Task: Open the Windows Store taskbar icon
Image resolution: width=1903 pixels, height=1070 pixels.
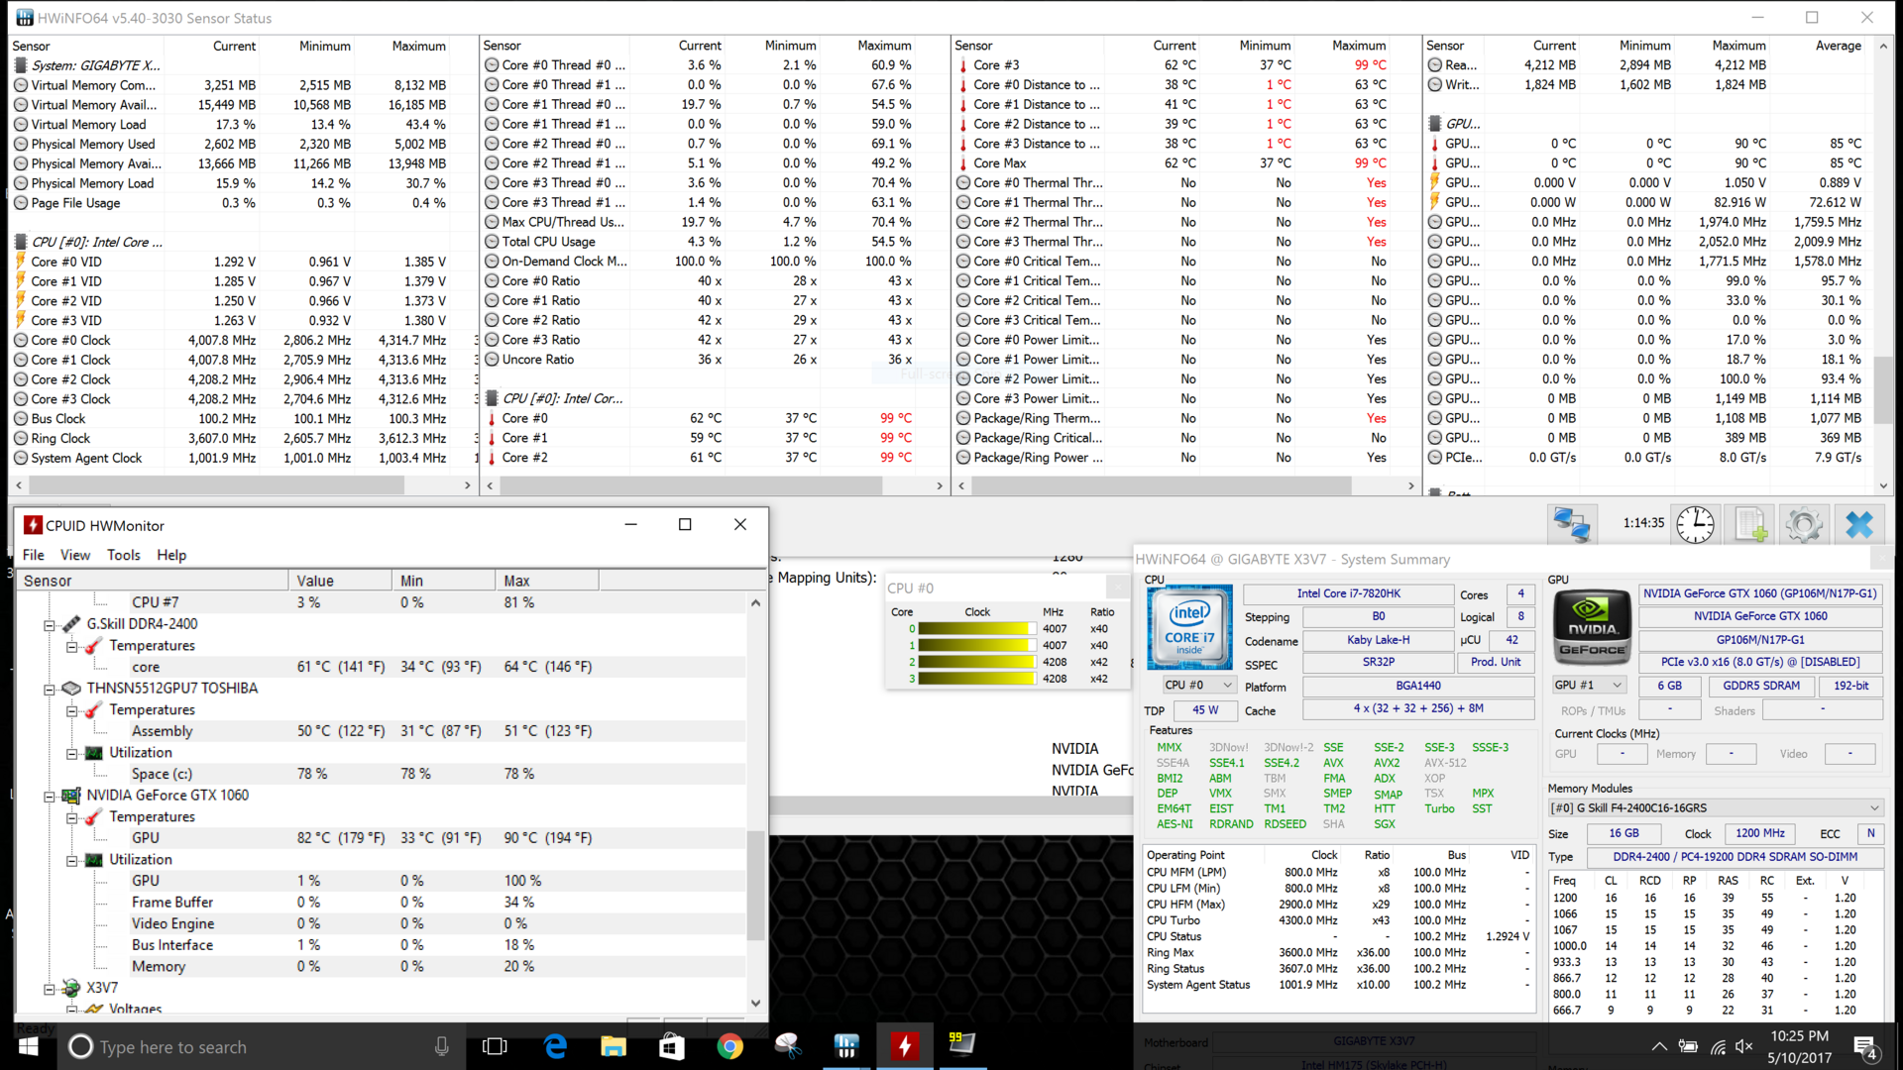Action: 672,1046
